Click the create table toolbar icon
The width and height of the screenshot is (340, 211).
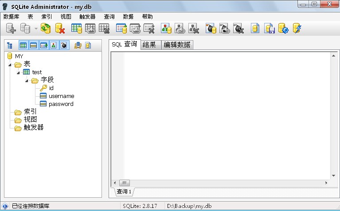pos(77,28)
